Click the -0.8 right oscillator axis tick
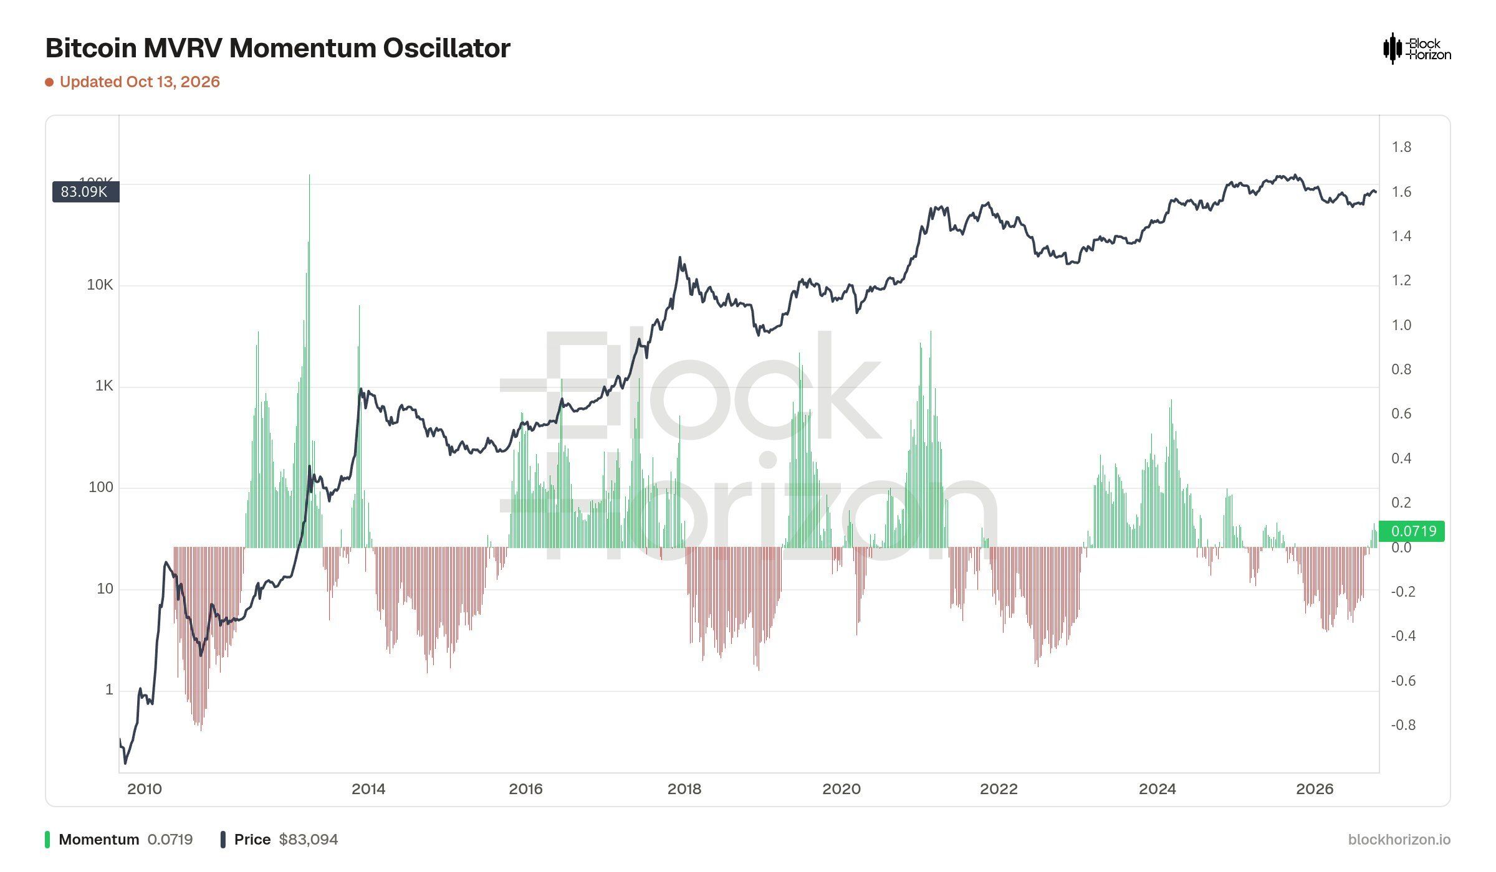The image size is (1496, 872). 1403,725
